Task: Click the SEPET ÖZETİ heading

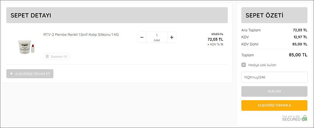Action: click(264, 15)
